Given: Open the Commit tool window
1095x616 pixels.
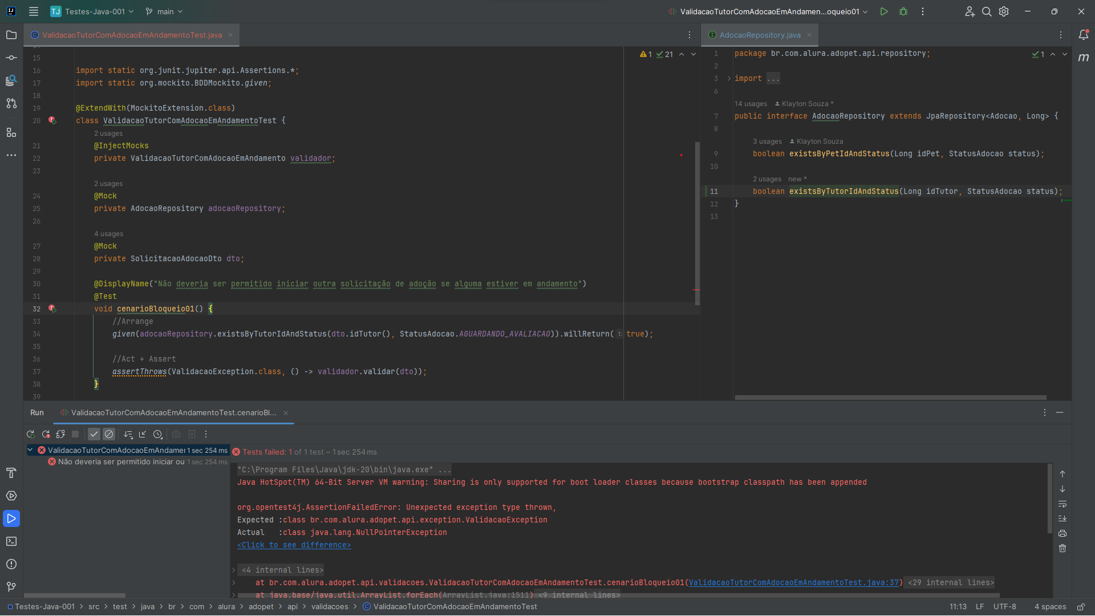Looking at the screenshot, I should point(11,58).
